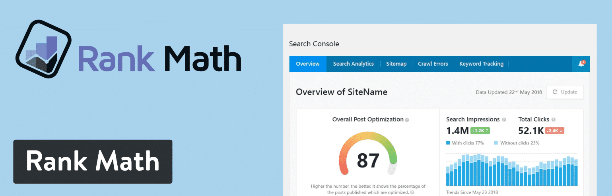Click the search impressions bar chart

pyautogui.click(x=511, y=169)
